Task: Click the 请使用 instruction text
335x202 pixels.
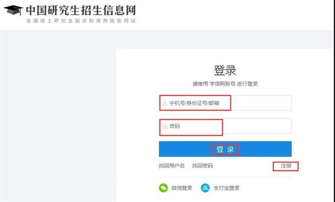Action: point(200,84)
